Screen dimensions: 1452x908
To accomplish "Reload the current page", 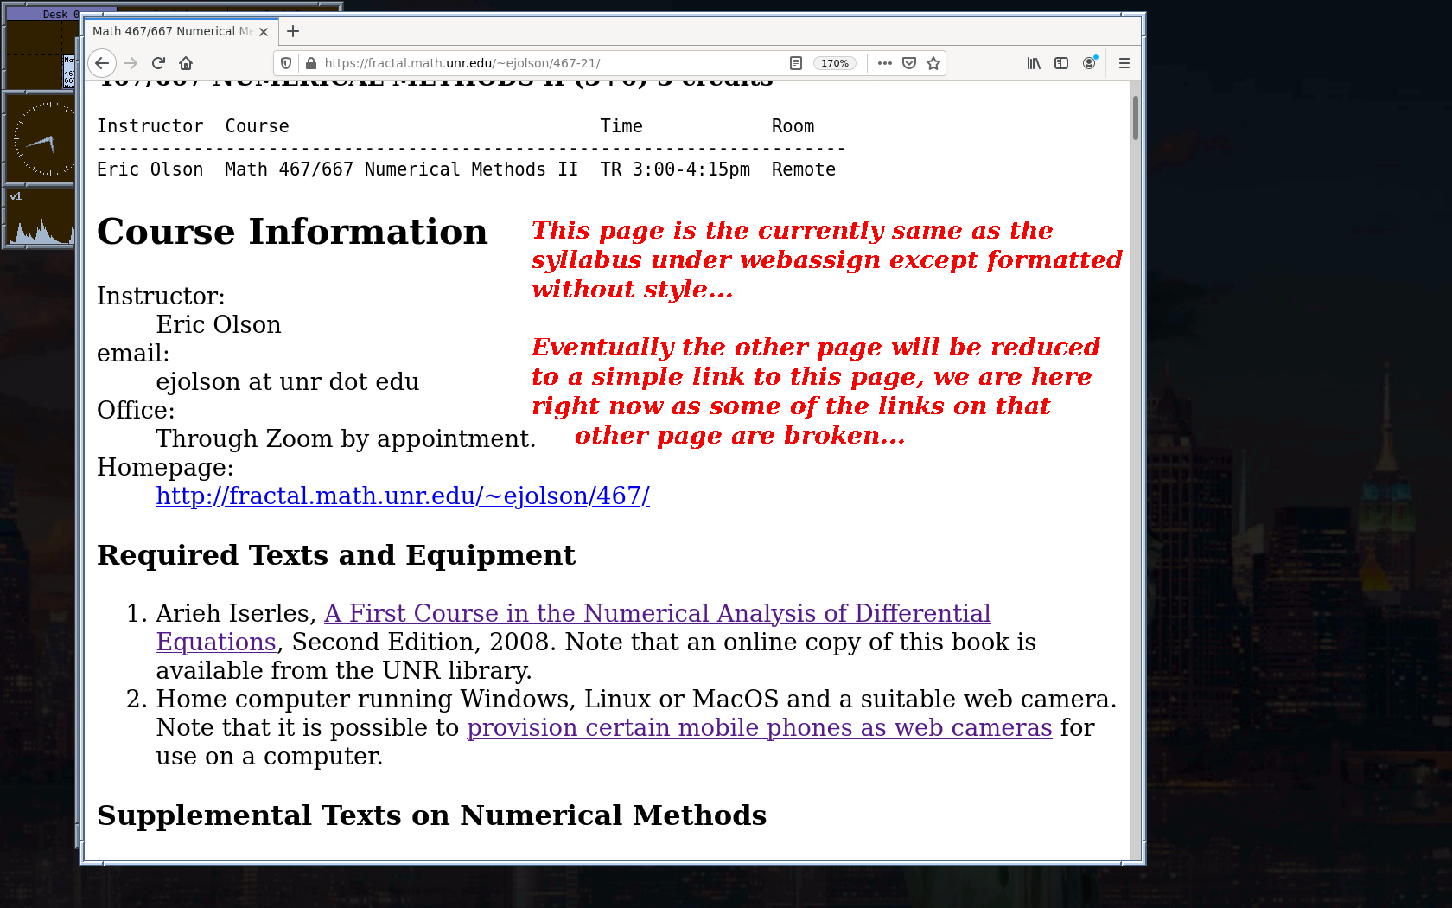I will click(158, 62).
